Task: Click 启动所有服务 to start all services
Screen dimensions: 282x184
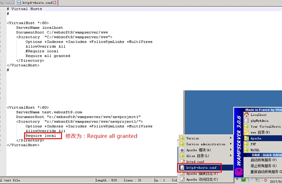Action: 263,160
